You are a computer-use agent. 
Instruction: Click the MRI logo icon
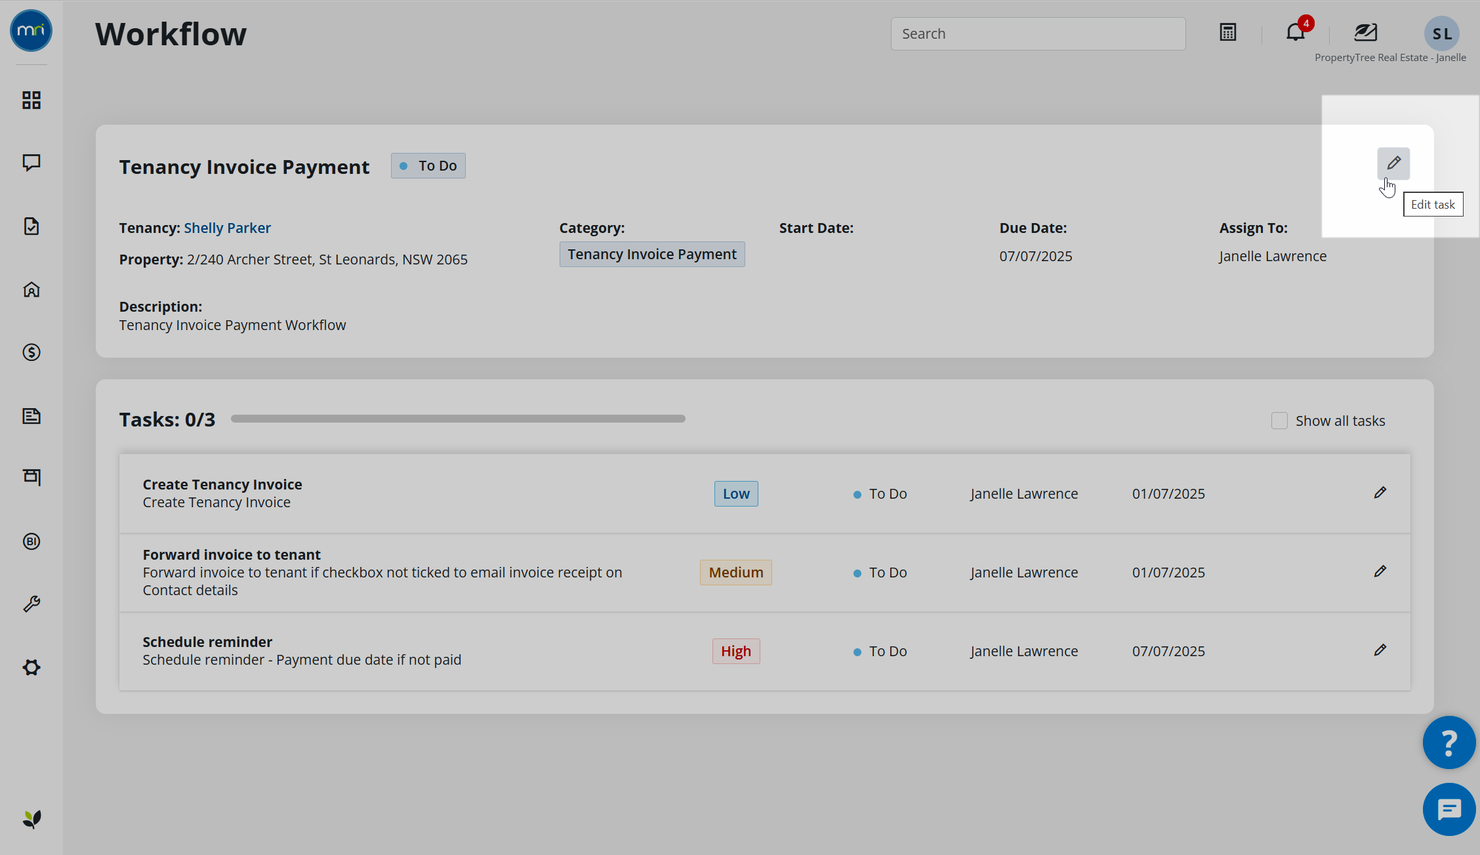(31, 31)
